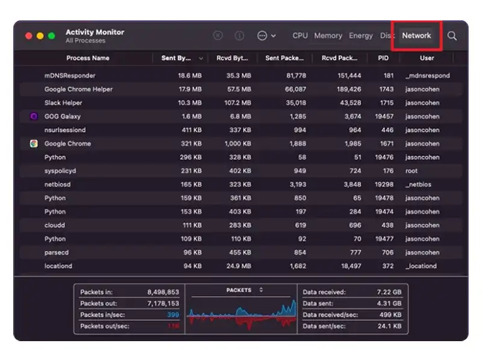
Task: Open the search magnifier icon
Action: point(452,35)
